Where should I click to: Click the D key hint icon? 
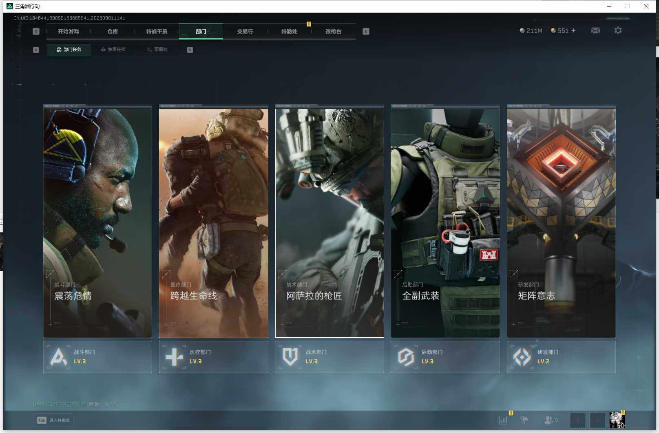click(190, 50)
